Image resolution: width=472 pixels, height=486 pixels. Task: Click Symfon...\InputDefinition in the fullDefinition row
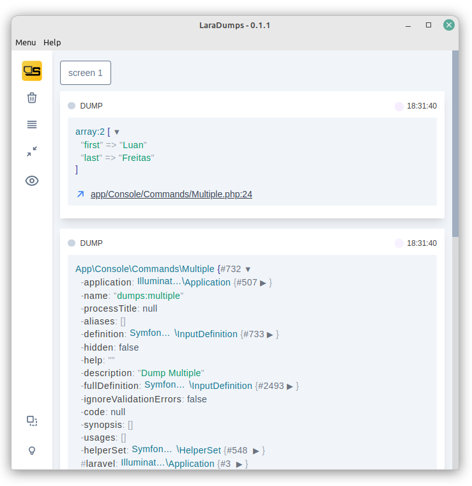pyautogui.click(x=199, y=385)
